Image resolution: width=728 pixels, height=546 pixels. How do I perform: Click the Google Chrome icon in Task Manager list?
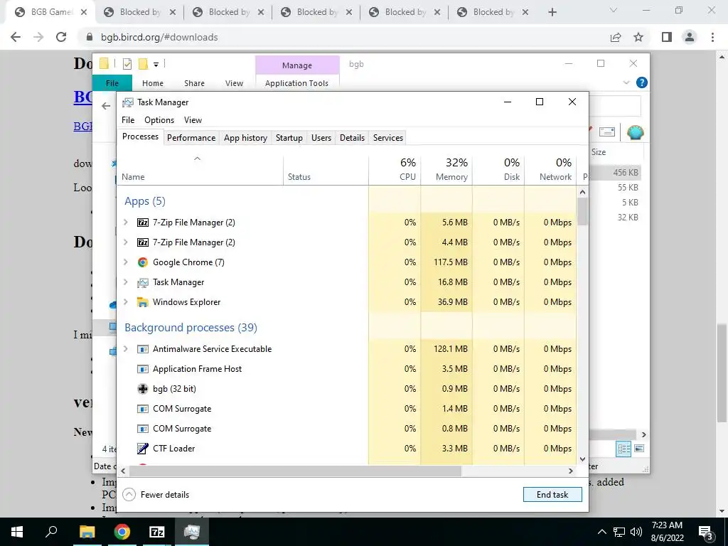(x=142, y=262)
